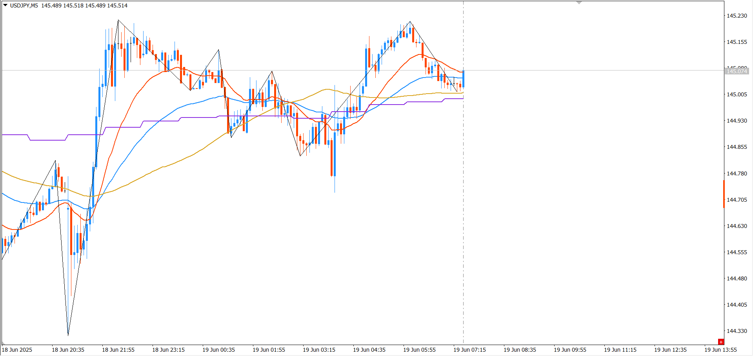Viewport: 753px width, 356px height.
Task: Click the 144.780 price scale label
Action: pyautogui.click(x=737, y=173)
